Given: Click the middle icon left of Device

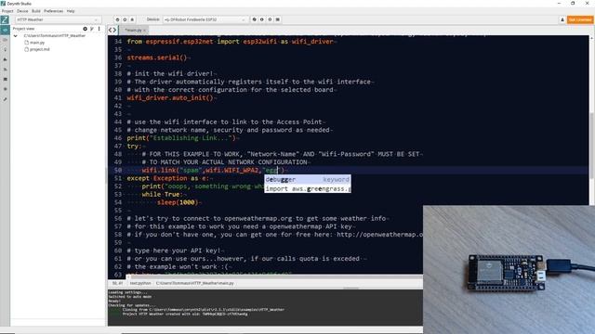Looking at the screenshot, I should tap(125, 19).
